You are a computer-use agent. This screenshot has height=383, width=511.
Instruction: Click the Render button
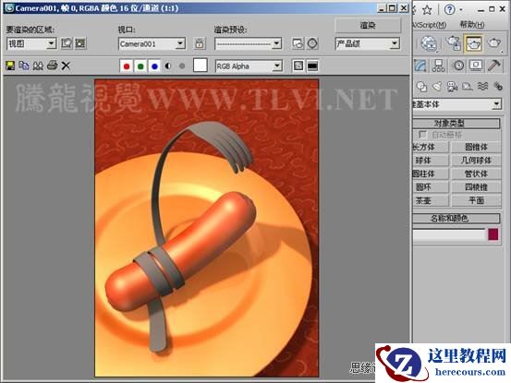tap(368, 26)
